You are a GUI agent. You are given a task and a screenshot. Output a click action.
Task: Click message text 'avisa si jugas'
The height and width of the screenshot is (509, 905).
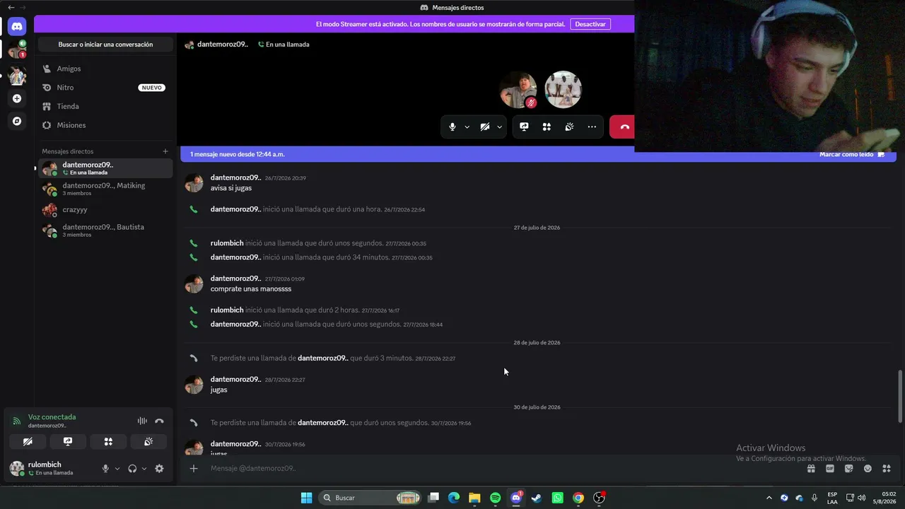[x=231, y=188]
